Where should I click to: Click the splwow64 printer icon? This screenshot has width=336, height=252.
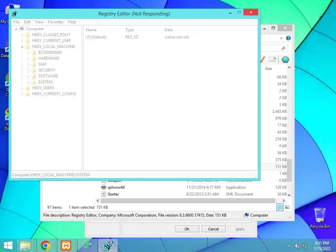click(x=104, y=187)
